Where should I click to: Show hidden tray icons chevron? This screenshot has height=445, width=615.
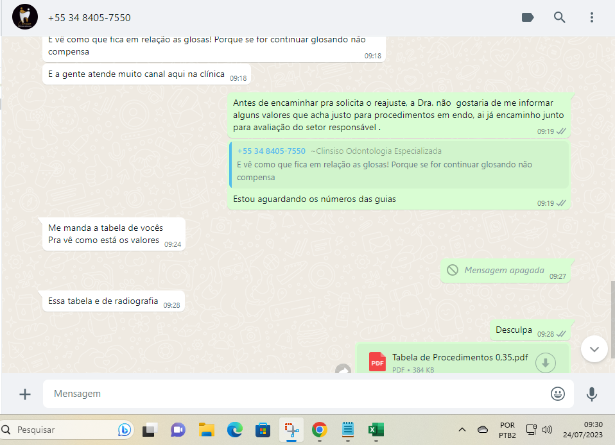pos(462,430)
